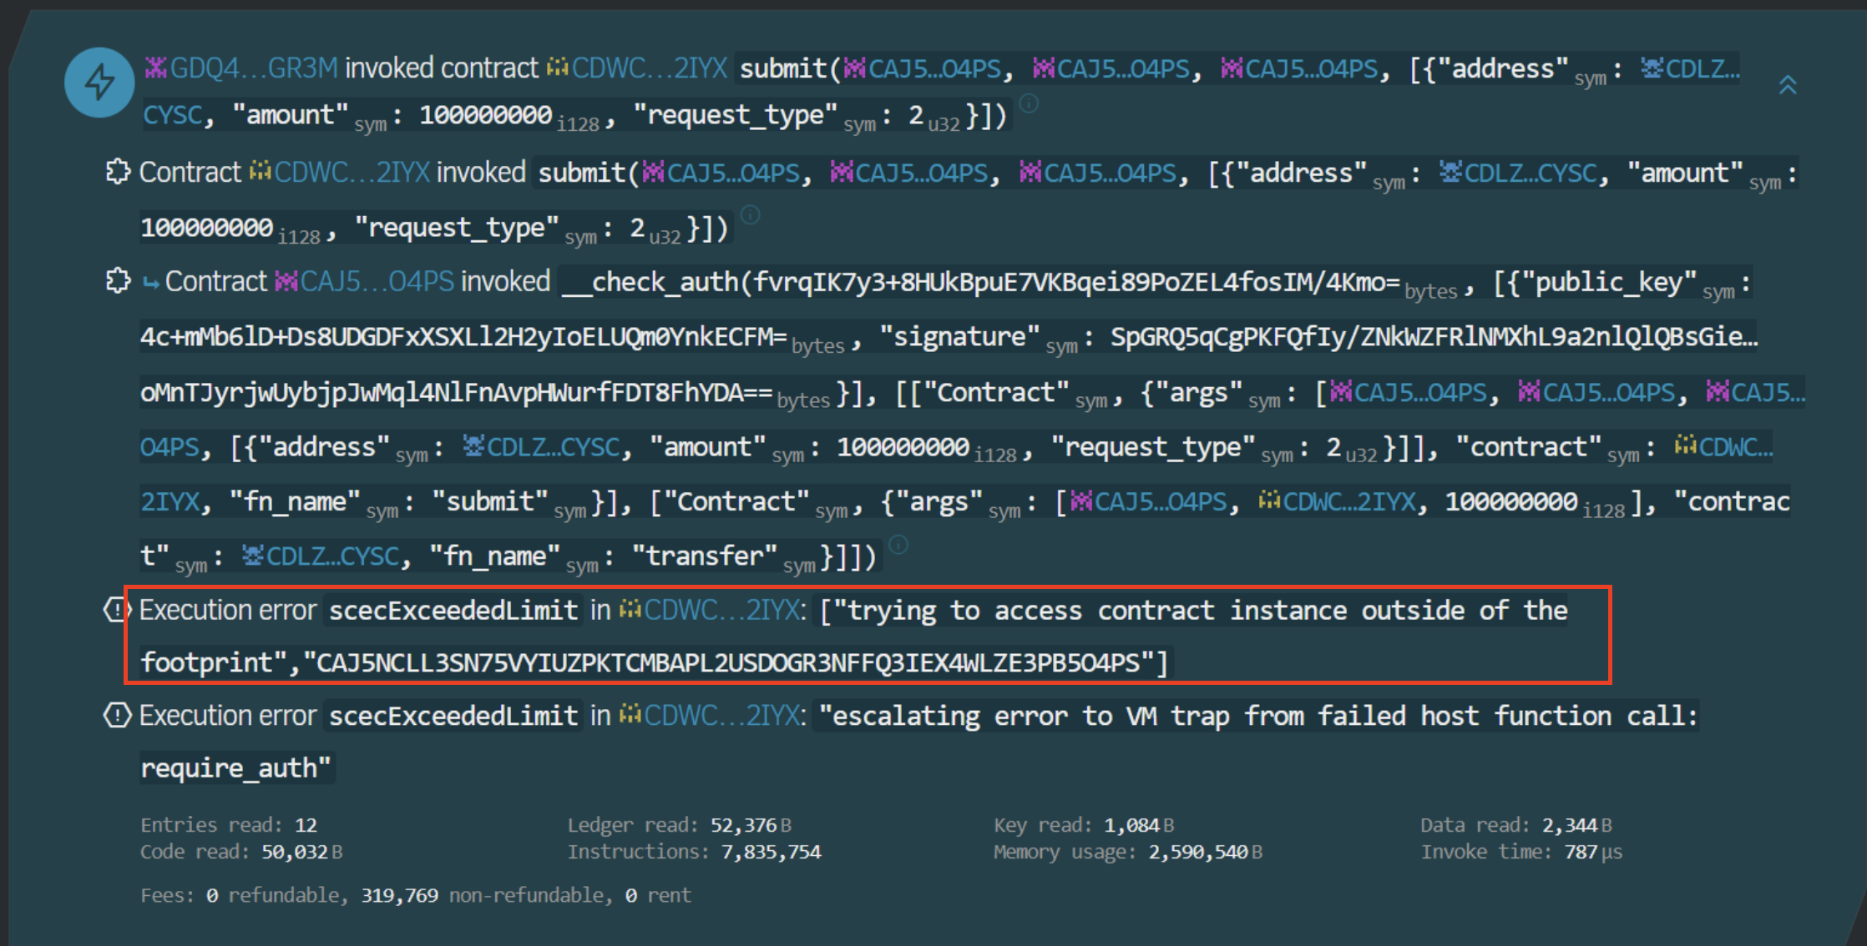Viewport: 1867px width, 946px height.
Task: Click info icon after the nested submit invocation
Action: click(x=751, y=215)
